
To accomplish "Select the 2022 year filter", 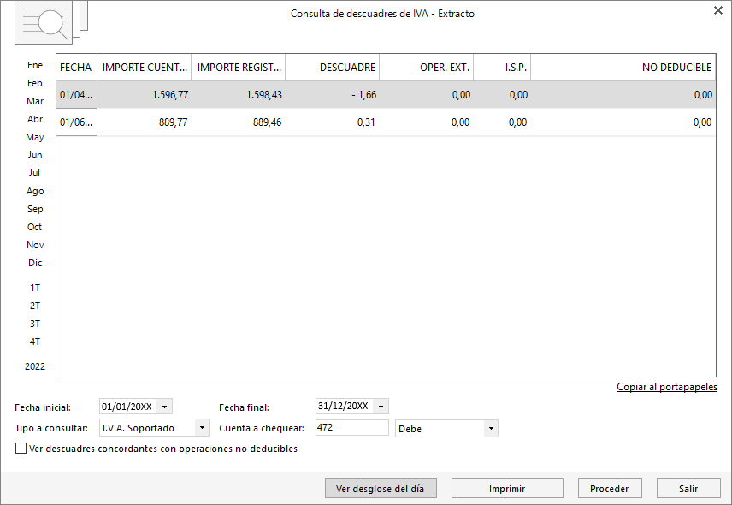I will pyautogui.click(x=35, y=366).
